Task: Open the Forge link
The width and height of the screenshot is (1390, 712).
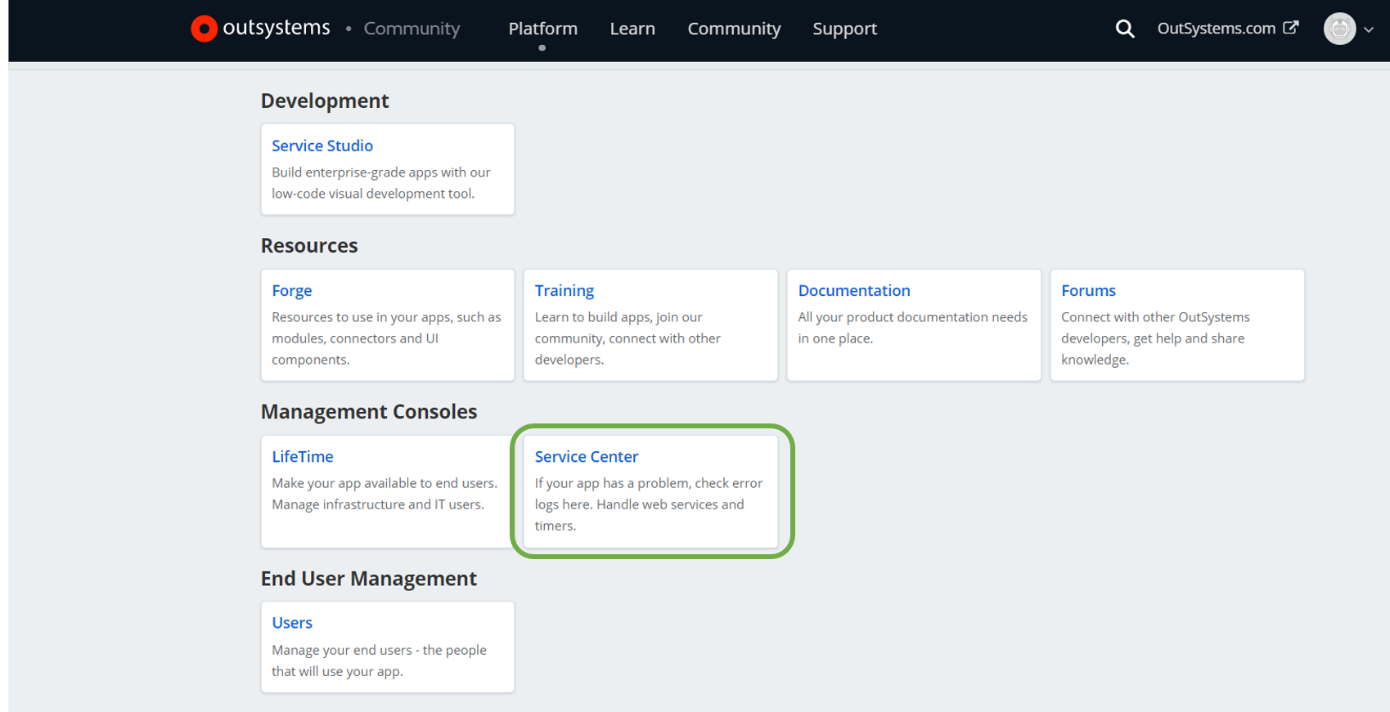Action: [x=292, y=290]
